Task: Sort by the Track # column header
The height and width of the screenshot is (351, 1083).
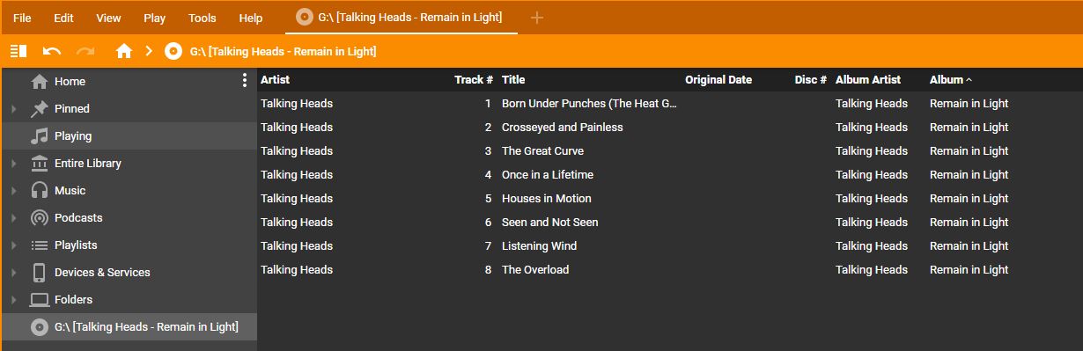Action: [474, 79]
